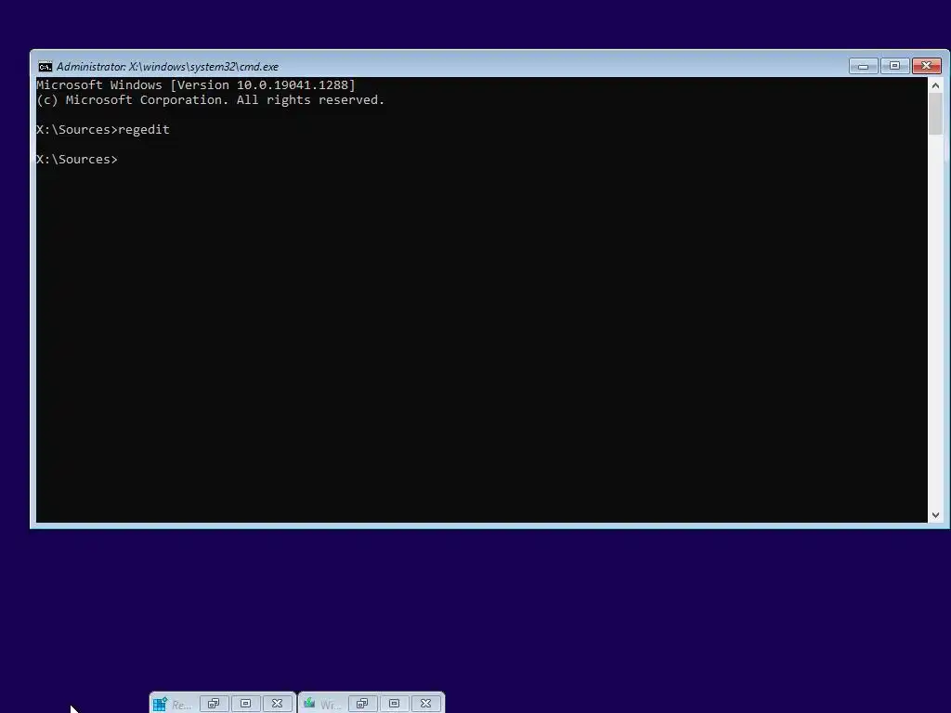Viewport: 951px width, 713px height.
Task: Click the scroll down arrow in cmd
Action: point(935,514)
